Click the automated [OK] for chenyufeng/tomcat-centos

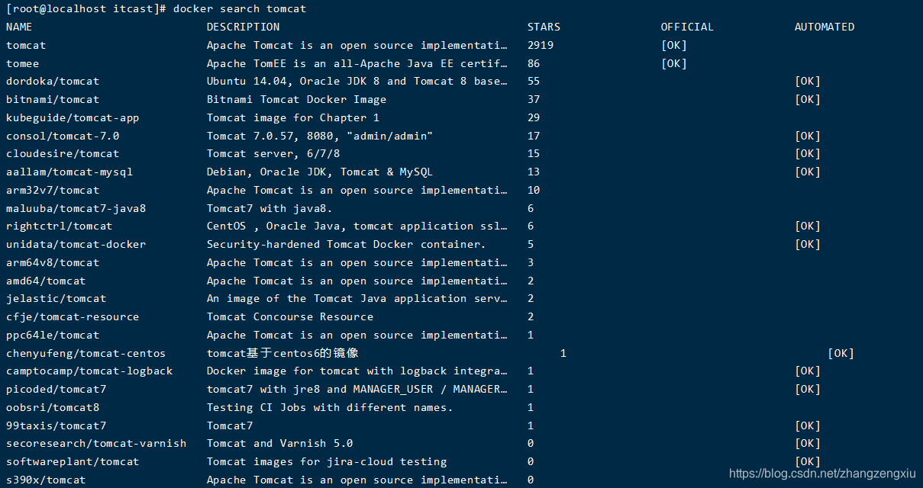pyautogui.click(x=841, y=353)
